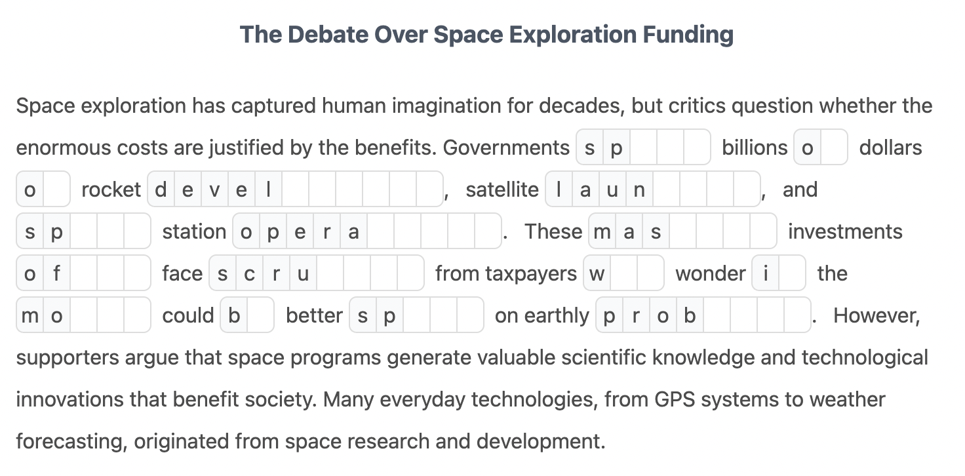Click first empty letter box after 'scru'
This screenshot has width=965, height=476.
[330, 273]
